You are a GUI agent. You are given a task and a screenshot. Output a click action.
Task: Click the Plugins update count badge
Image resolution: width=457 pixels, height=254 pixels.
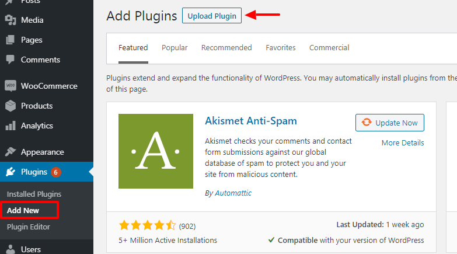(x=56, y=172)
